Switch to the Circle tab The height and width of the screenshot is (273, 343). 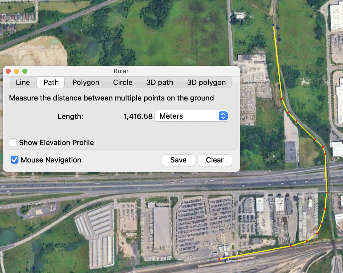click(x=123, y=82)
